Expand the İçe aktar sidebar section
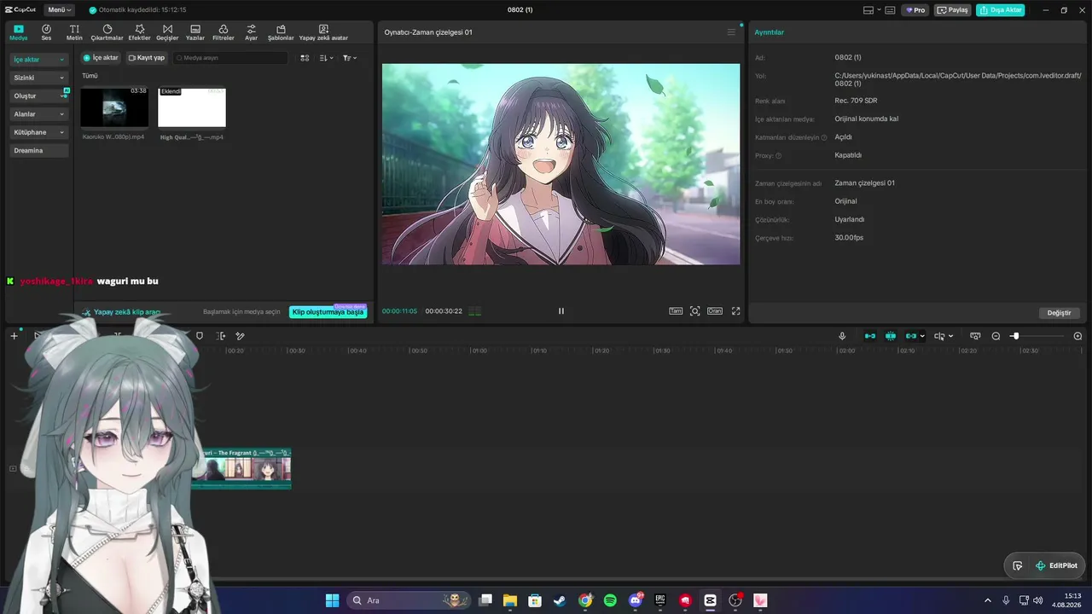 [x=38, y=60]
